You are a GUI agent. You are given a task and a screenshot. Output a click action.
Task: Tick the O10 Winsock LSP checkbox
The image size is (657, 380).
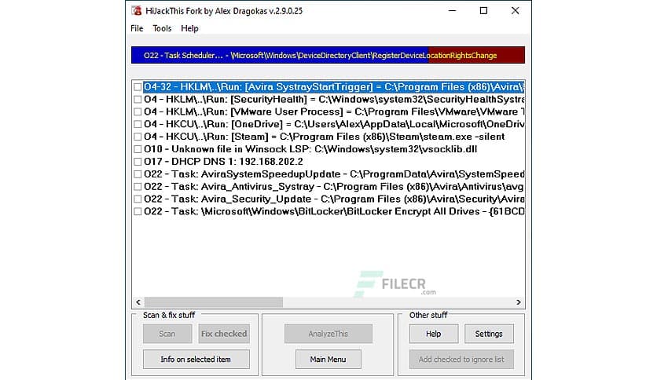click(138, 149)
